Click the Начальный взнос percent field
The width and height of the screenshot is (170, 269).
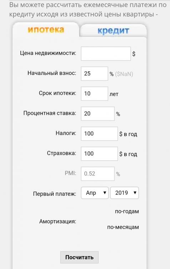[x=95, y=74]
